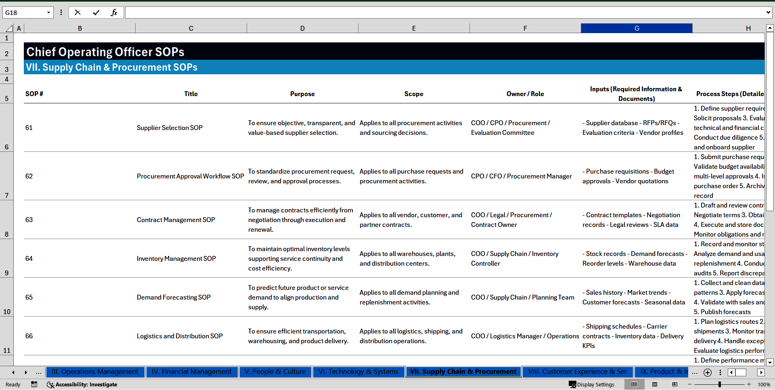Show hidden sheet tabs via left ellipsis

tap(39, 372)
